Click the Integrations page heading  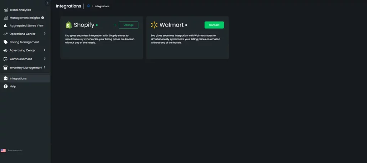pos(68,6)
